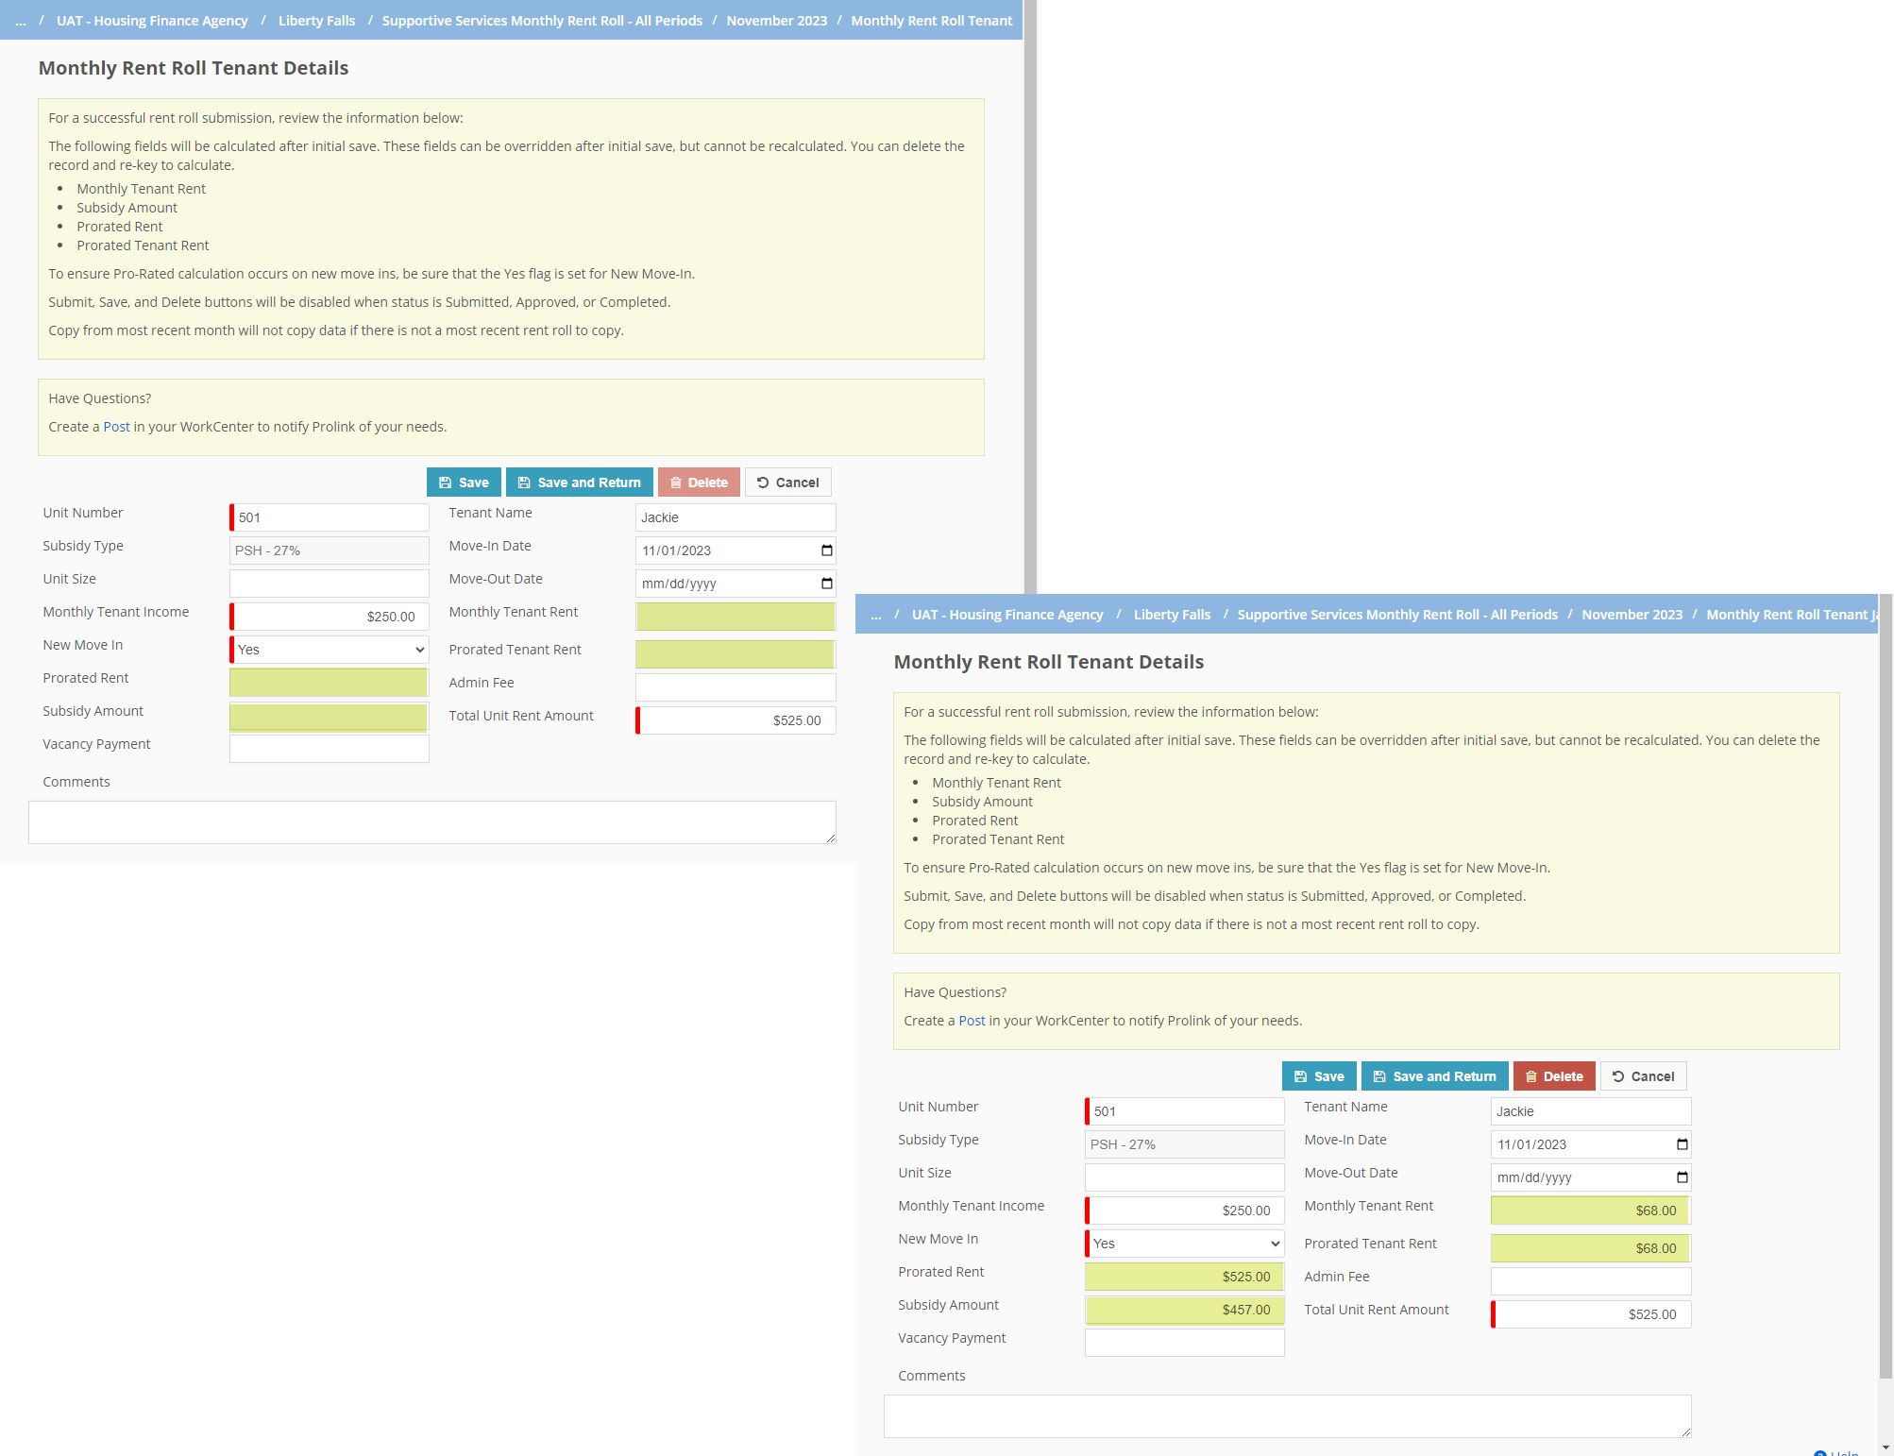Click Save and Return in the lower form
This screenshot has width=1894, height=1456.
pos(1434,1076)
